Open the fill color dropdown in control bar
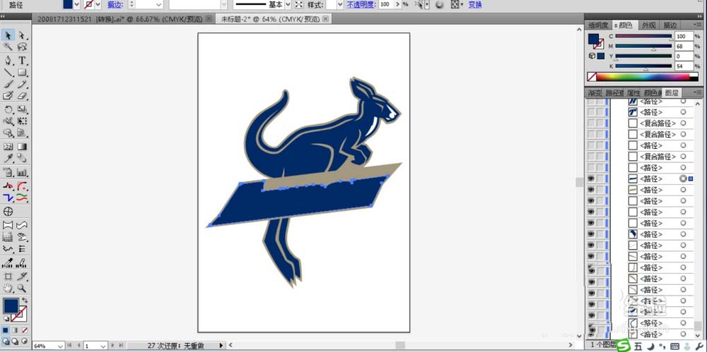The image size is (707, 352). 76,4
